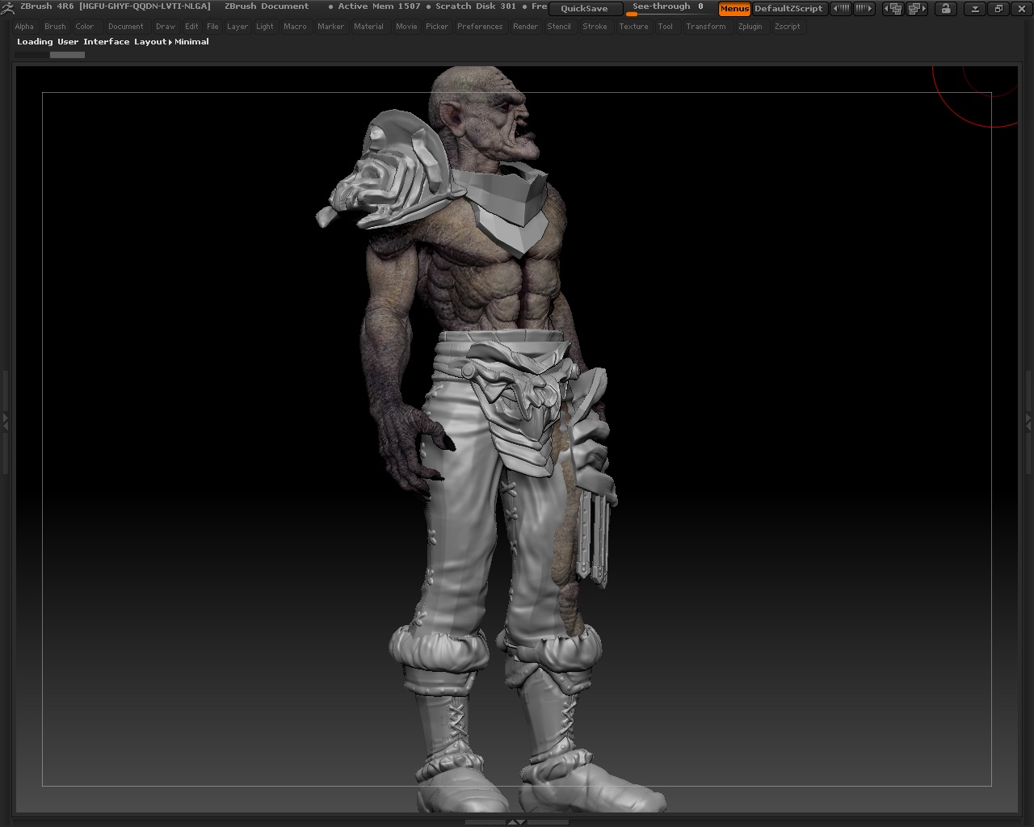Open the Movie menu

point(406,27)
